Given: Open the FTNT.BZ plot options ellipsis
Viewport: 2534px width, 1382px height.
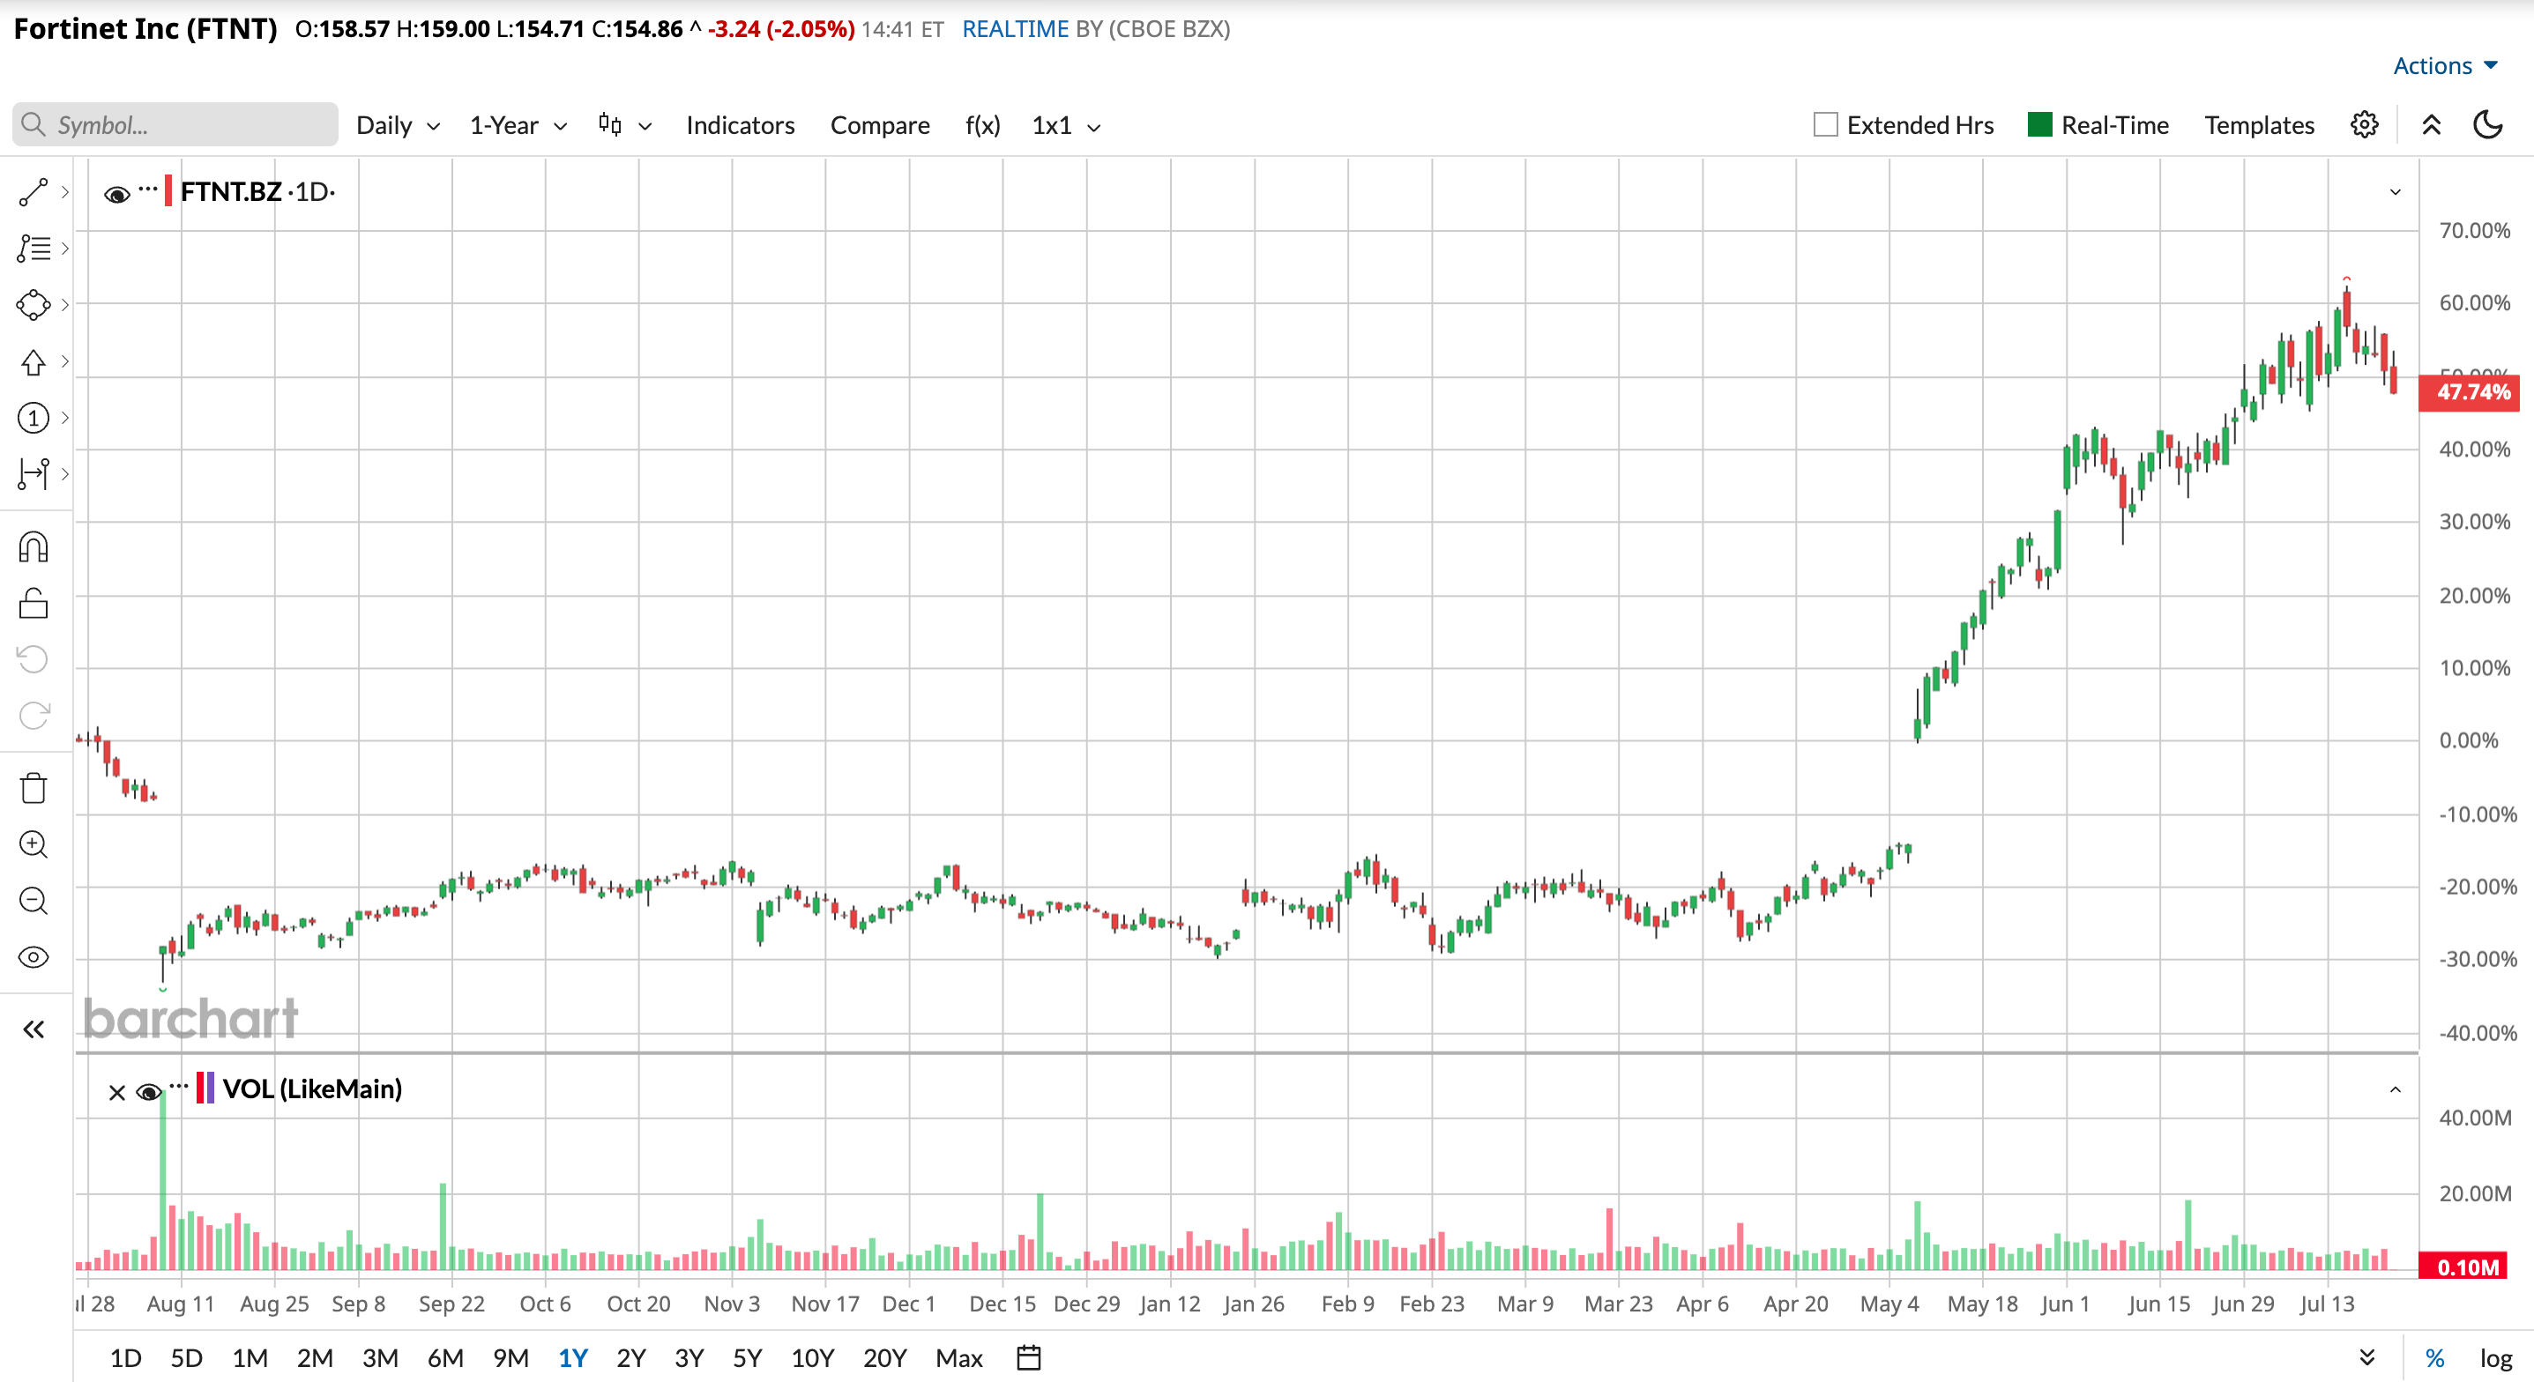Looking at the screenshot, I should point(147,187).
